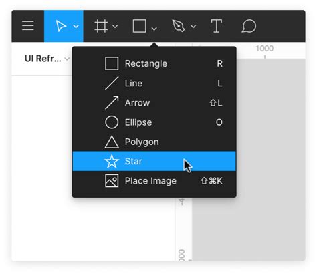The image size is (317, 274).
Task: Choose Arrow from the shape menu
Action: (x=154, y=103)
